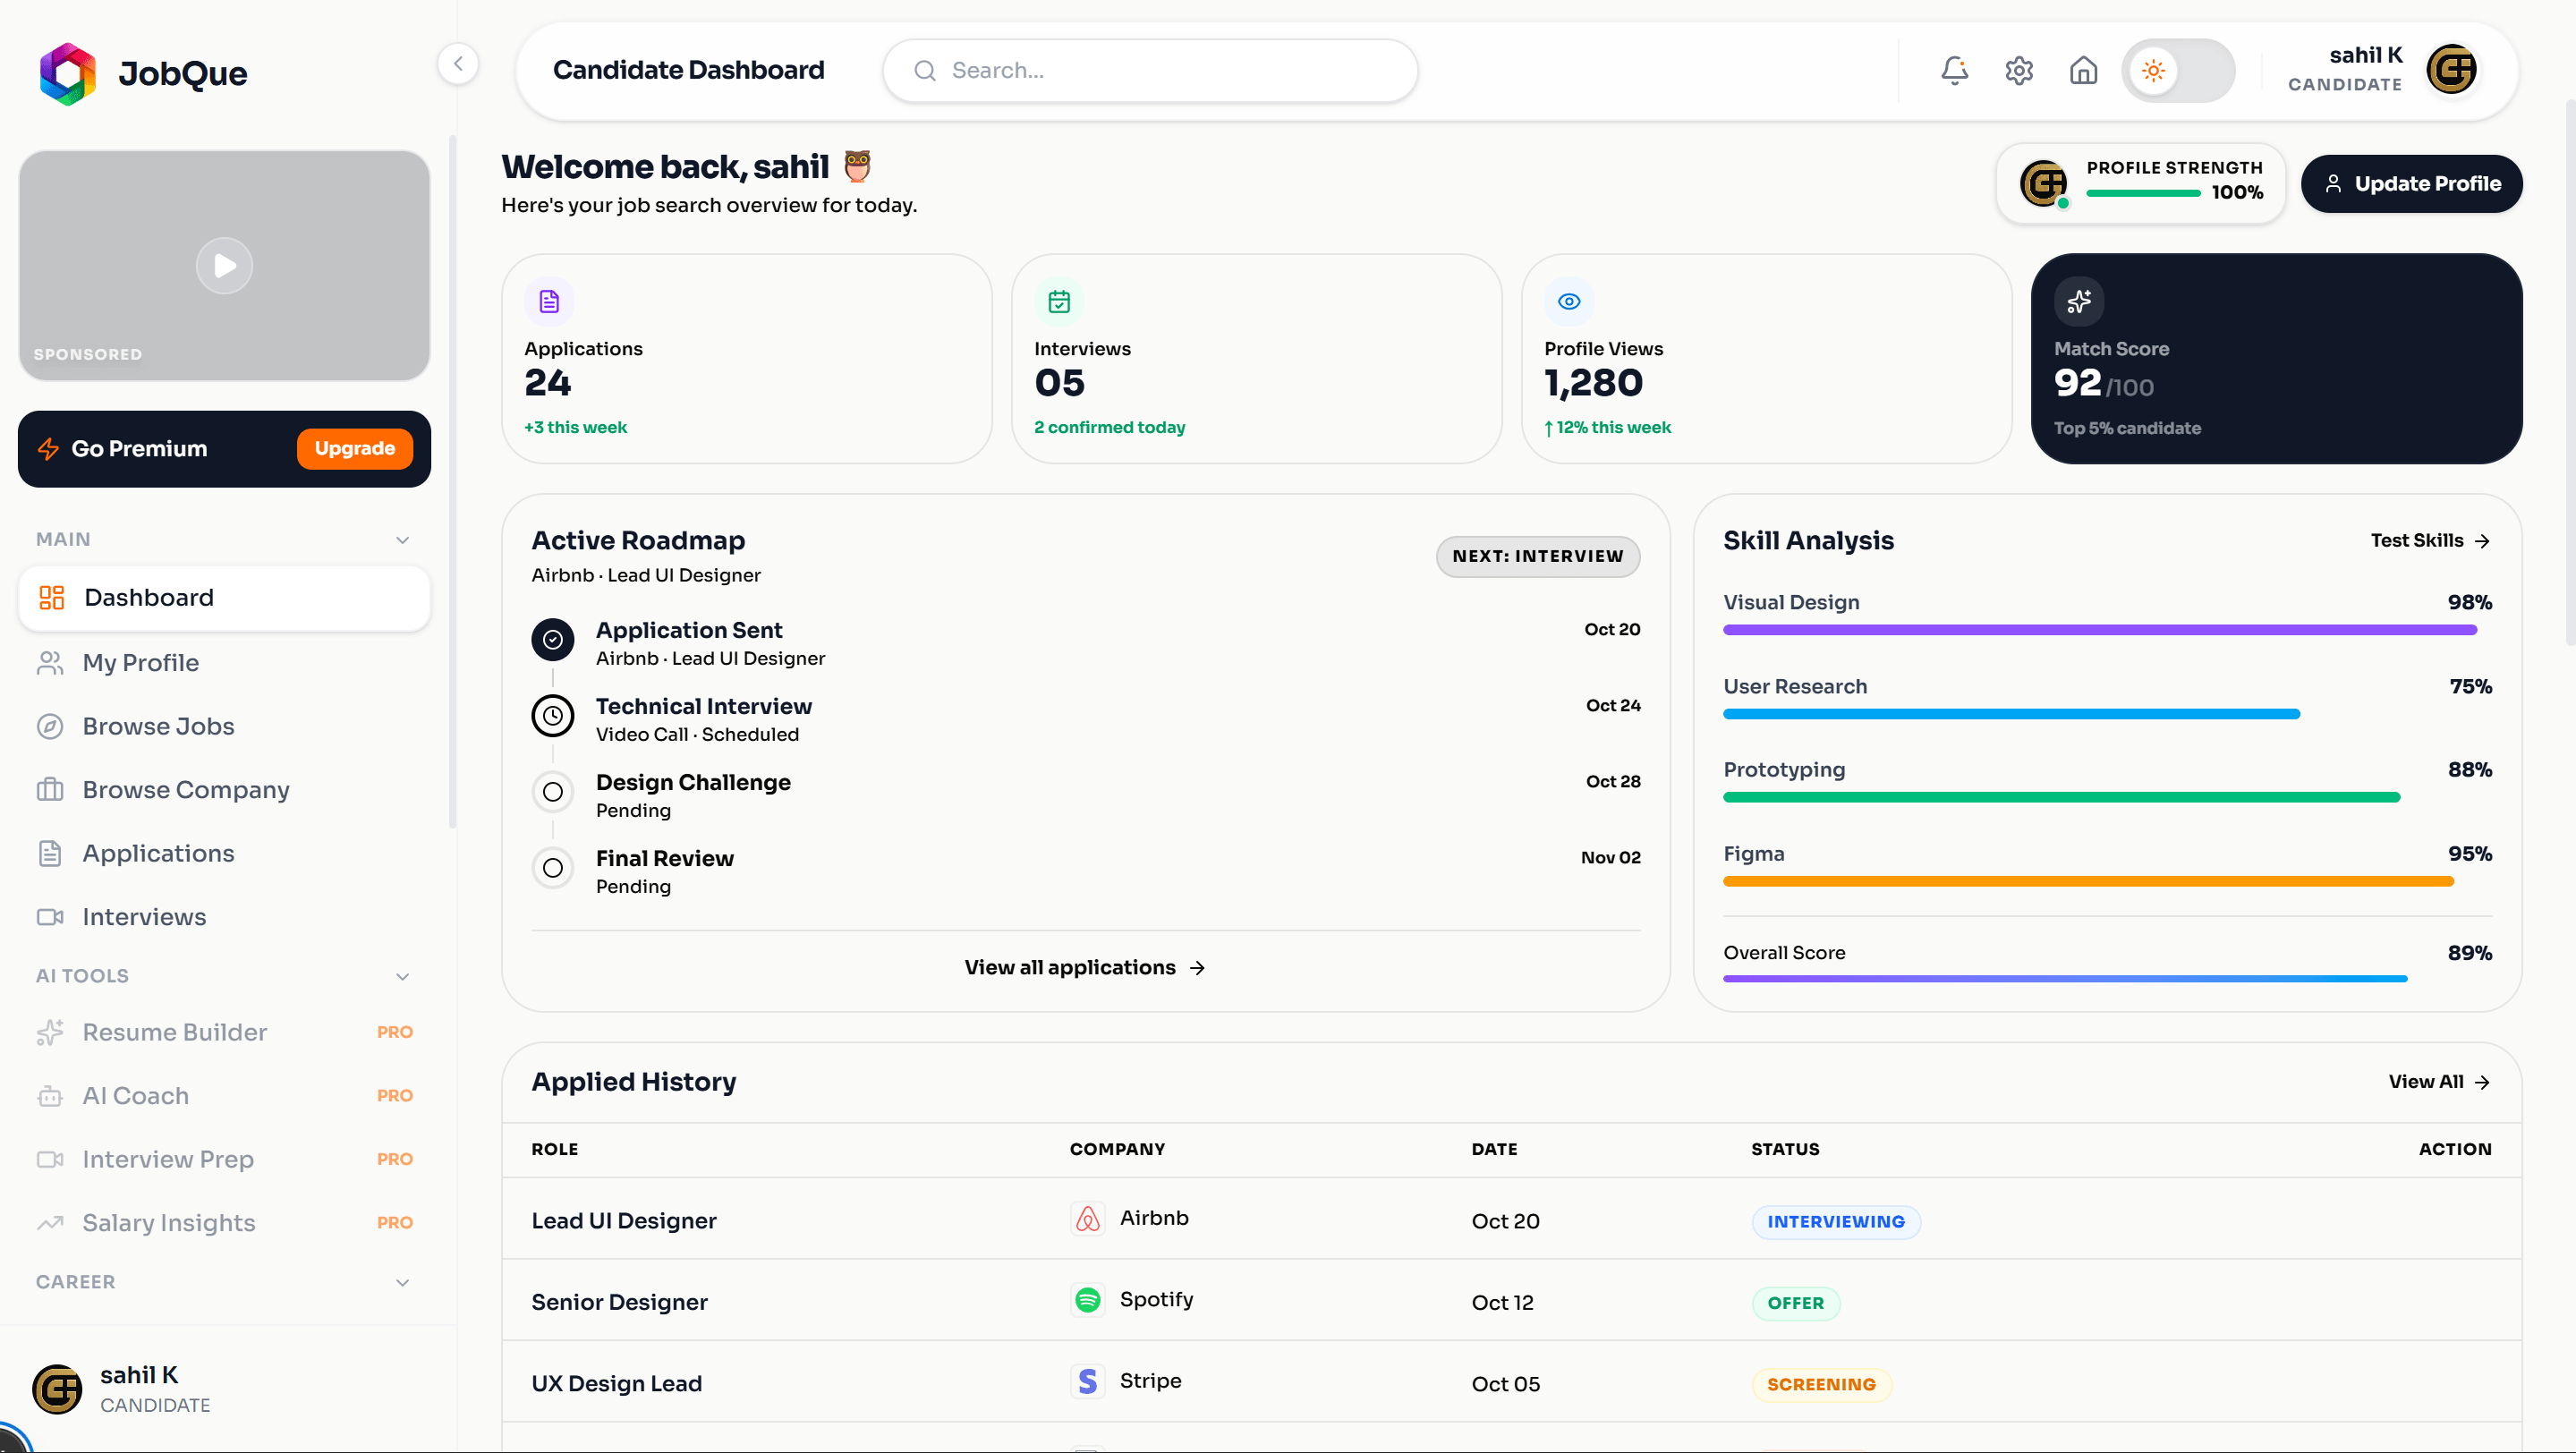Collapse the sidebar with chevron button

click(x=458, y=64)
